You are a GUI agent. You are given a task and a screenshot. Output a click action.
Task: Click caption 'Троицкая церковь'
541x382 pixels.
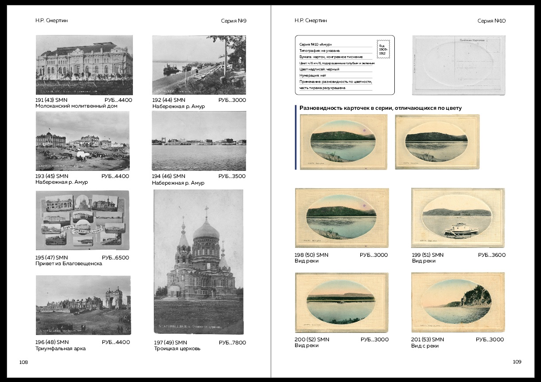[x=177, y=349]
